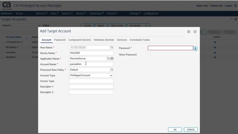The width and height of the screenshot is (238, 134).
Task: Select all accounts via header checkbox
Action: pyautogui.click(x=2, y=37)
